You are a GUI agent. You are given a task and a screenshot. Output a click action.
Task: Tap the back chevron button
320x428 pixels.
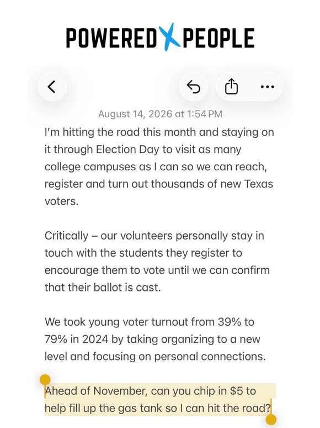[52, 87]
